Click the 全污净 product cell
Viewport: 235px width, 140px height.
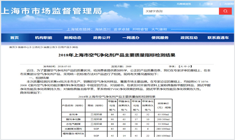[73, 115]
